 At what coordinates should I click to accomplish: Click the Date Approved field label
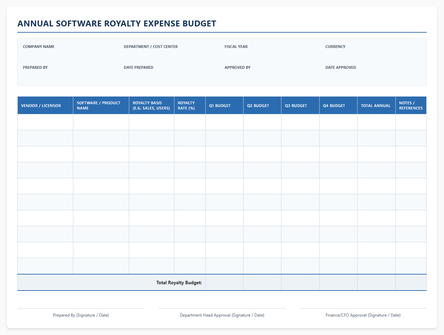[x=340, y=67]
